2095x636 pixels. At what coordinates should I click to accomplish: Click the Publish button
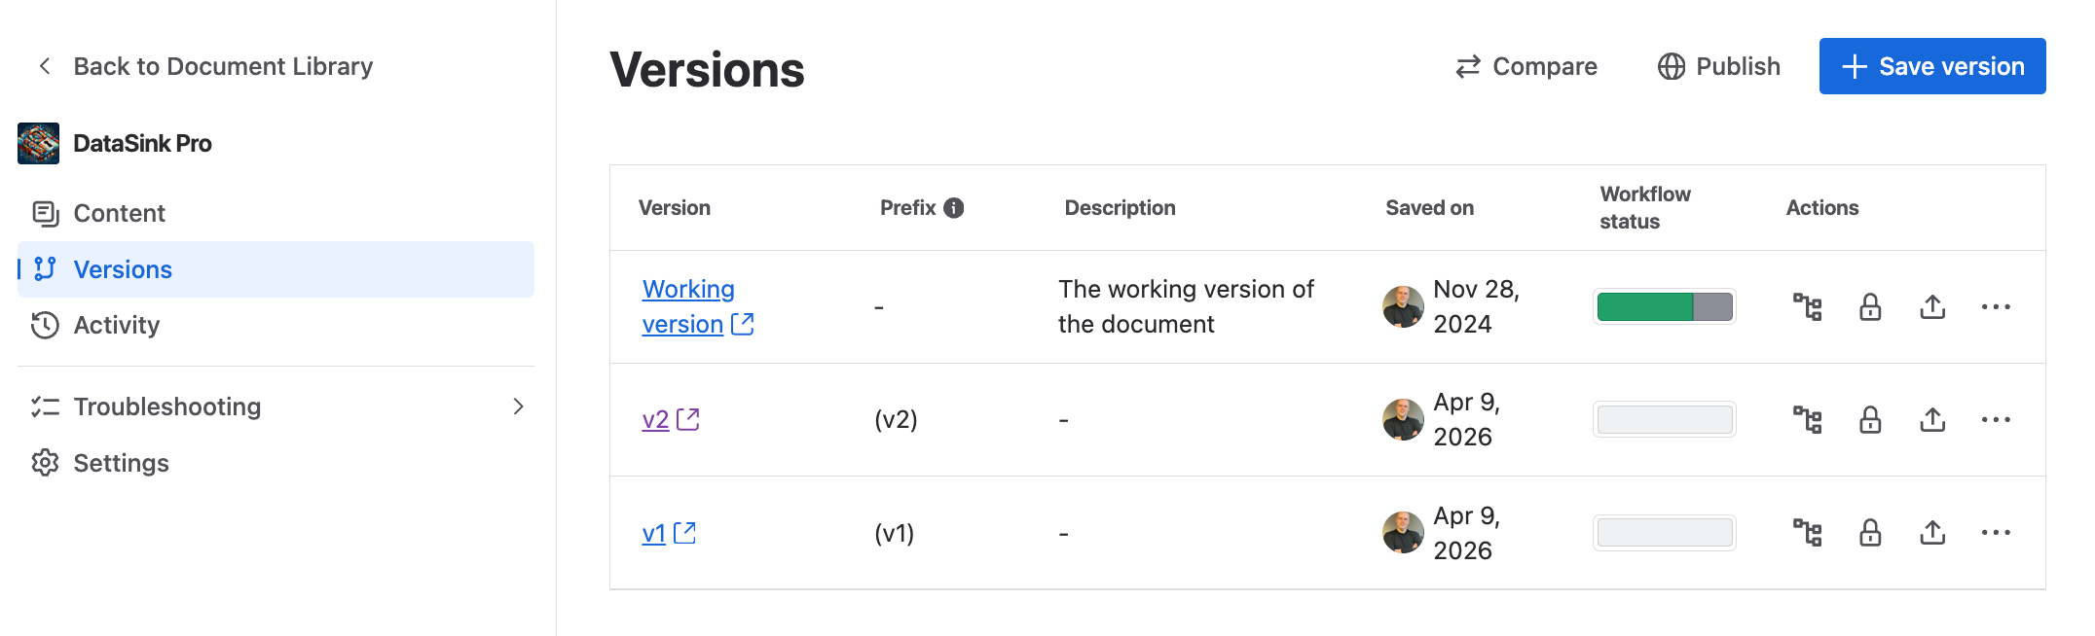point(1717,66)
